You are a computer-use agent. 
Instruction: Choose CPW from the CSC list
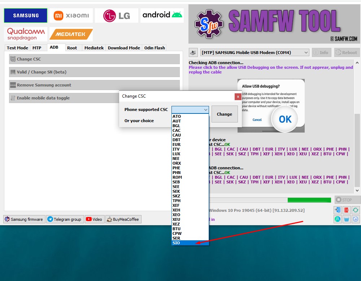pyautogui.click(x=190, y=233)
